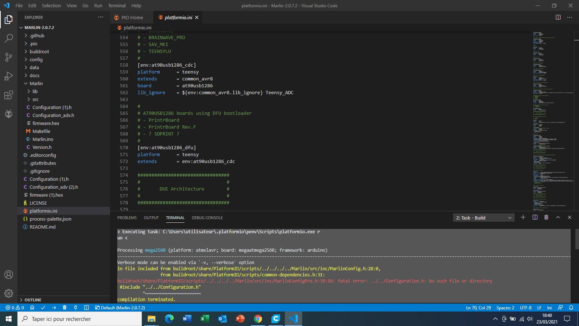Open the PlatformIO alien icon view

(9, 114)
